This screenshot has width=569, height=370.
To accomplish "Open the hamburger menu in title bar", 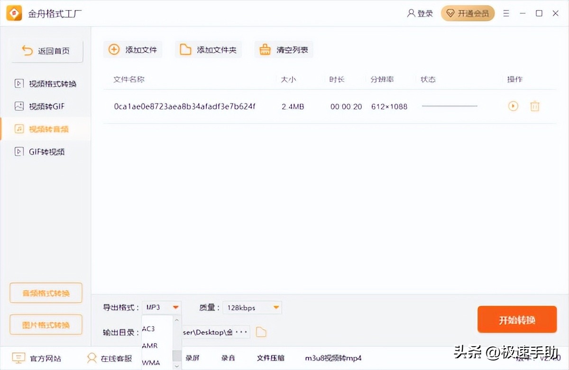I will 506,13.
